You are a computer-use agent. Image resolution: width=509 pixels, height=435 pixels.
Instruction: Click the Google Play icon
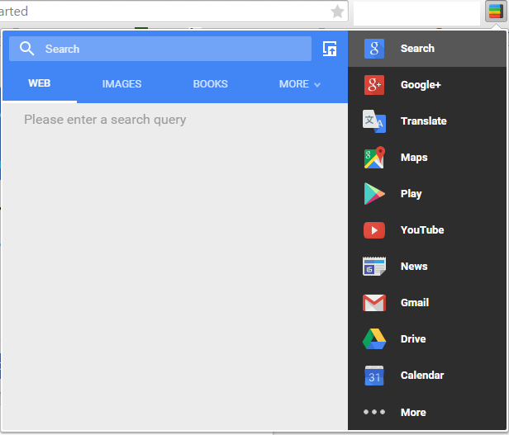point(374,194)
